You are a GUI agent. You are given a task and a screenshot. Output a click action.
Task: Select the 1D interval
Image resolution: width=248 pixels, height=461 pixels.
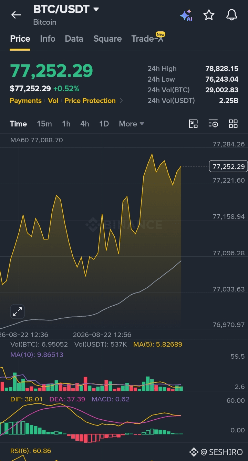click(104, 124)
